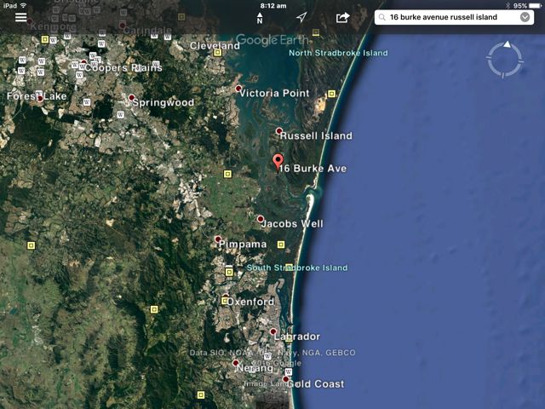Tap the magnifier icon in search box
Image resolution: width=545 pixels, height=409 pixels.
[x=382, y=17]
